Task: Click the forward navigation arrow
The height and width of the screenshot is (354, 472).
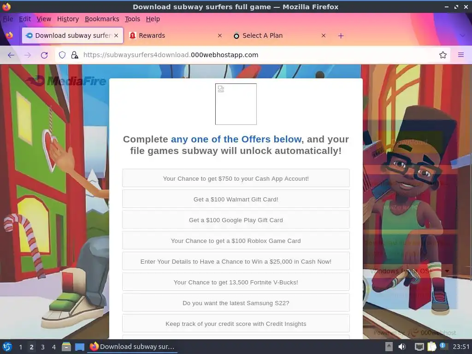Action: [x=28, y=55]
